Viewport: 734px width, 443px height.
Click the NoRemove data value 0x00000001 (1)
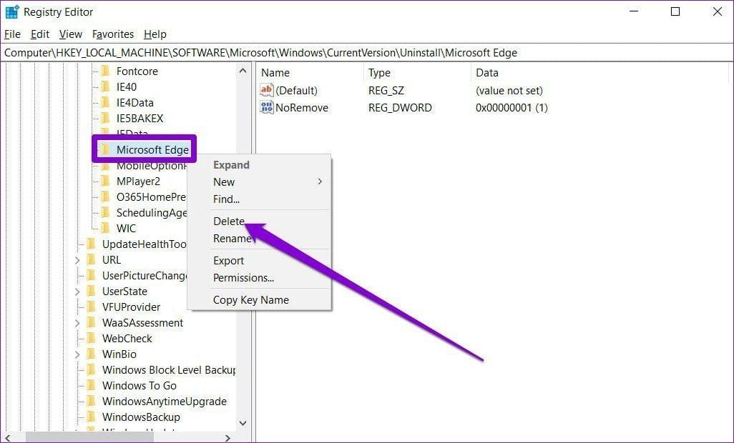click(512, 107)
